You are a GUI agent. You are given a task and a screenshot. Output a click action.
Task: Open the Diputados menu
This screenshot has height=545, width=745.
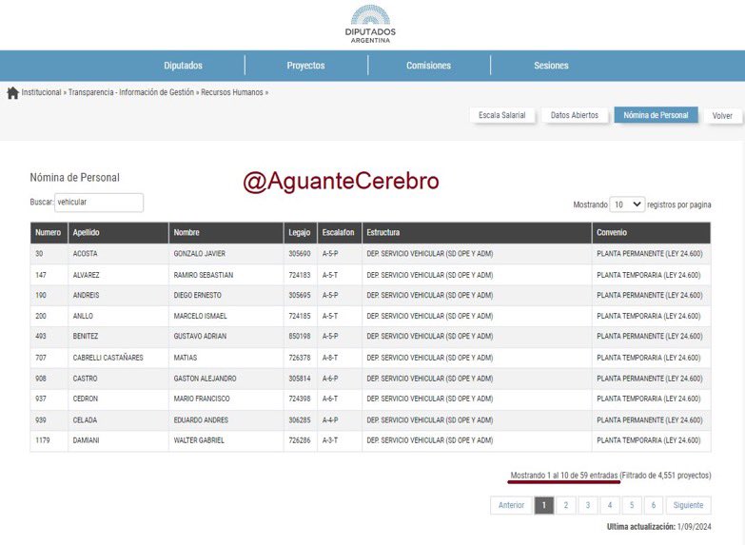point(183,66)
